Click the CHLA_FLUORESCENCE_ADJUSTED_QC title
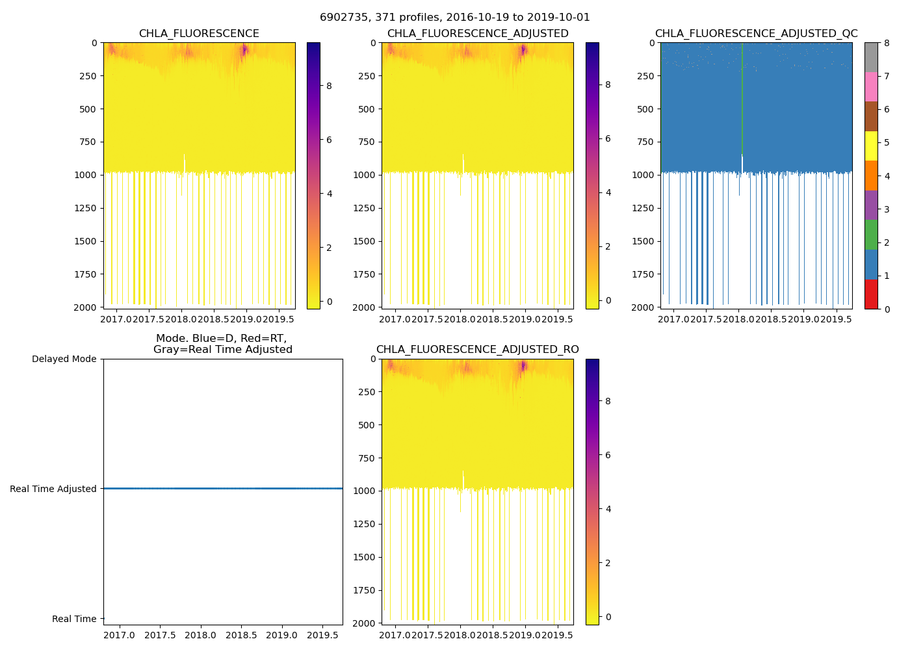The image size is (910, 650). click(x=756, y=34)
